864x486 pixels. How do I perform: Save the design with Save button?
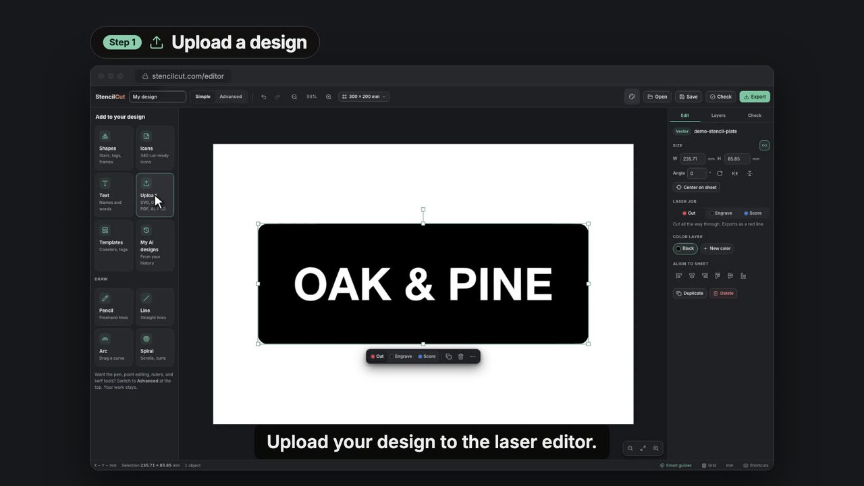tap(688, 97)
